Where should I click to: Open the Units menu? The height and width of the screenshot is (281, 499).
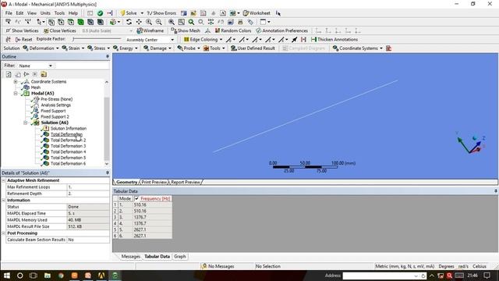[45, 13]
